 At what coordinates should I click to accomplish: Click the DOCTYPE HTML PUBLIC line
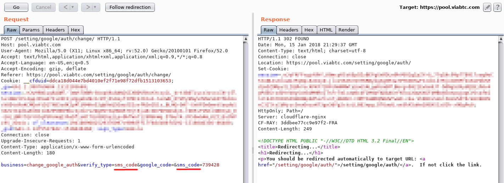336,141
